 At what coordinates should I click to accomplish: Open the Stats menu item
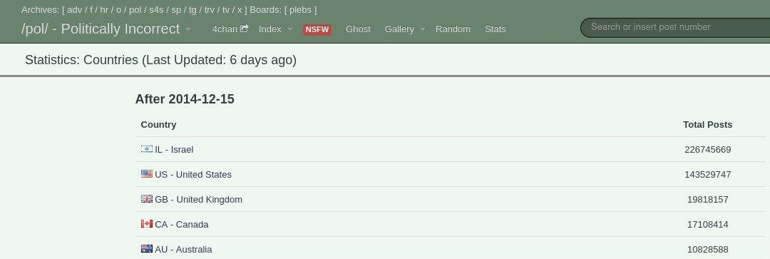(x=495, y=29)
